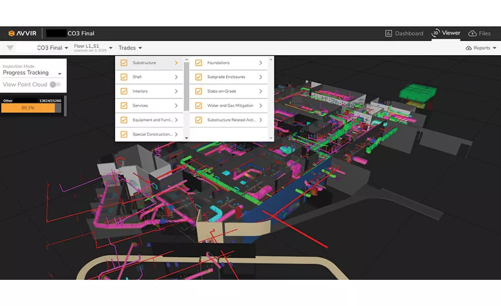Uncheck the Services checkbox

(124, 106)
